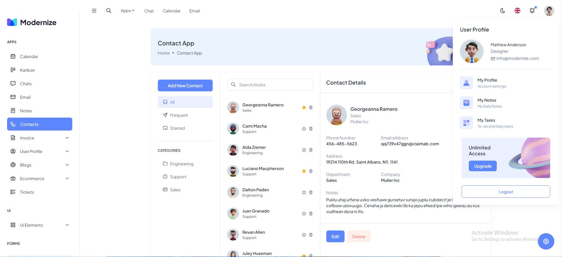This screenshot has width=562, height=257.
Task: Open search with the magnifier icon
Action: click(109, 11)
